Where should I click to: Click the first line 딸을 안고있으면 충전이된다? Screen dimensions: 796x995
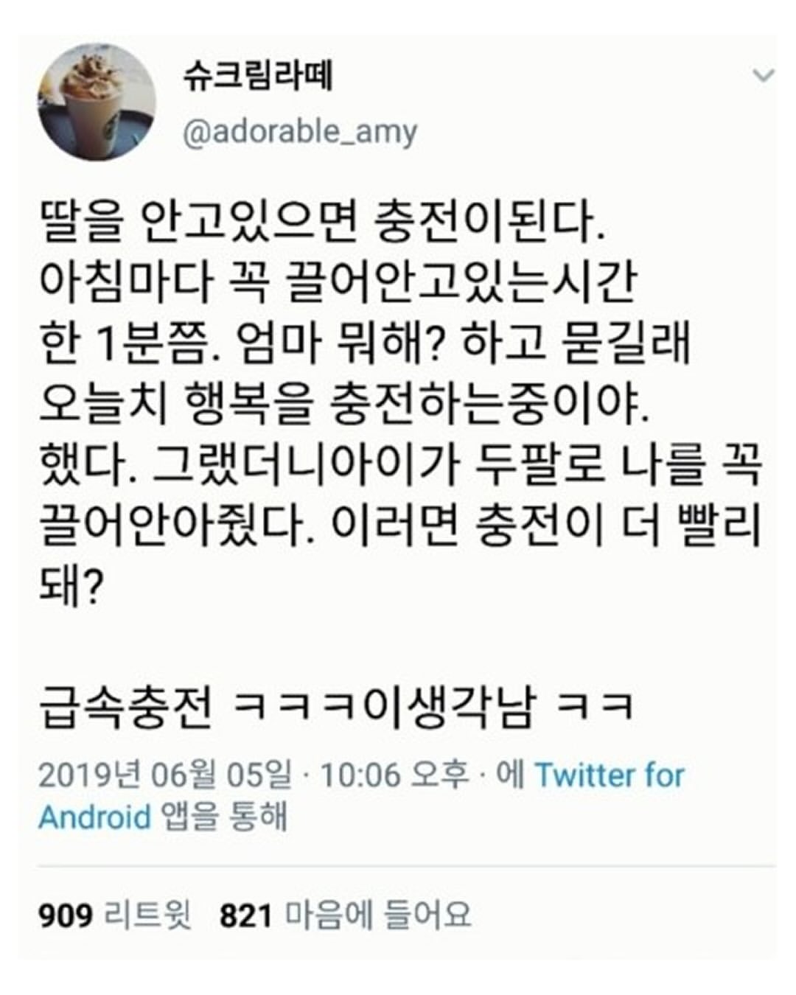tap(322, 224)
